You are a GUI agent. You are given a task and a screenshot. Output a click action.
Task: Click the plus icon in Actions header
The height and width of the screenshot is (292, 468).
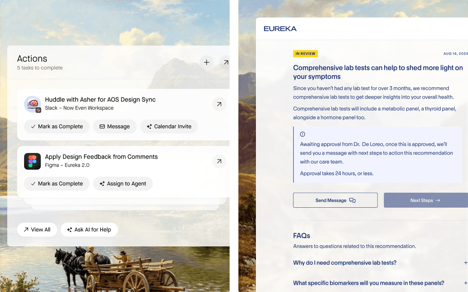pyautogui.click(x=207, y=62)
